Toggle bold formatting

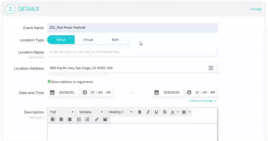point(140,112)
